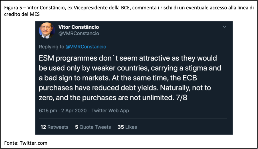Click the @VMRConstancio handle below the name
Image resolution: width=258 pixels, height=149 pixels.
[x=78, y=34]
